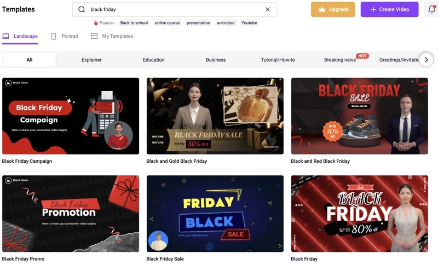Click into the black friday search field

point(175,9)
